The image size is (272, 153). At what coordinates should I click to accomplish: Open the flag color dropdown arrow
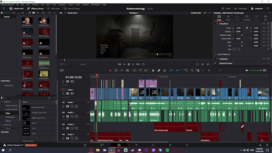point(174,71)
